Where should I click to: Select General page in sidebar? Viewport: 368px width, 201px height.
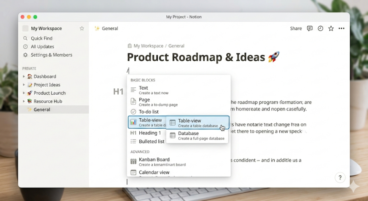click(x=53, y=109)
